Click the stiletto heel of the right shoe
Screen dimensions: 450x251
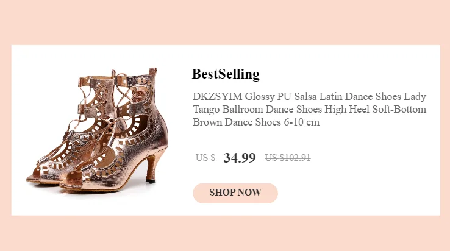click(x=154, y=168)
